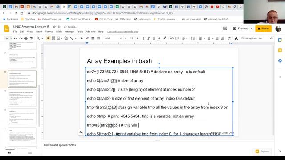Open the new slide layout dropdown arrow

[11, 38]
